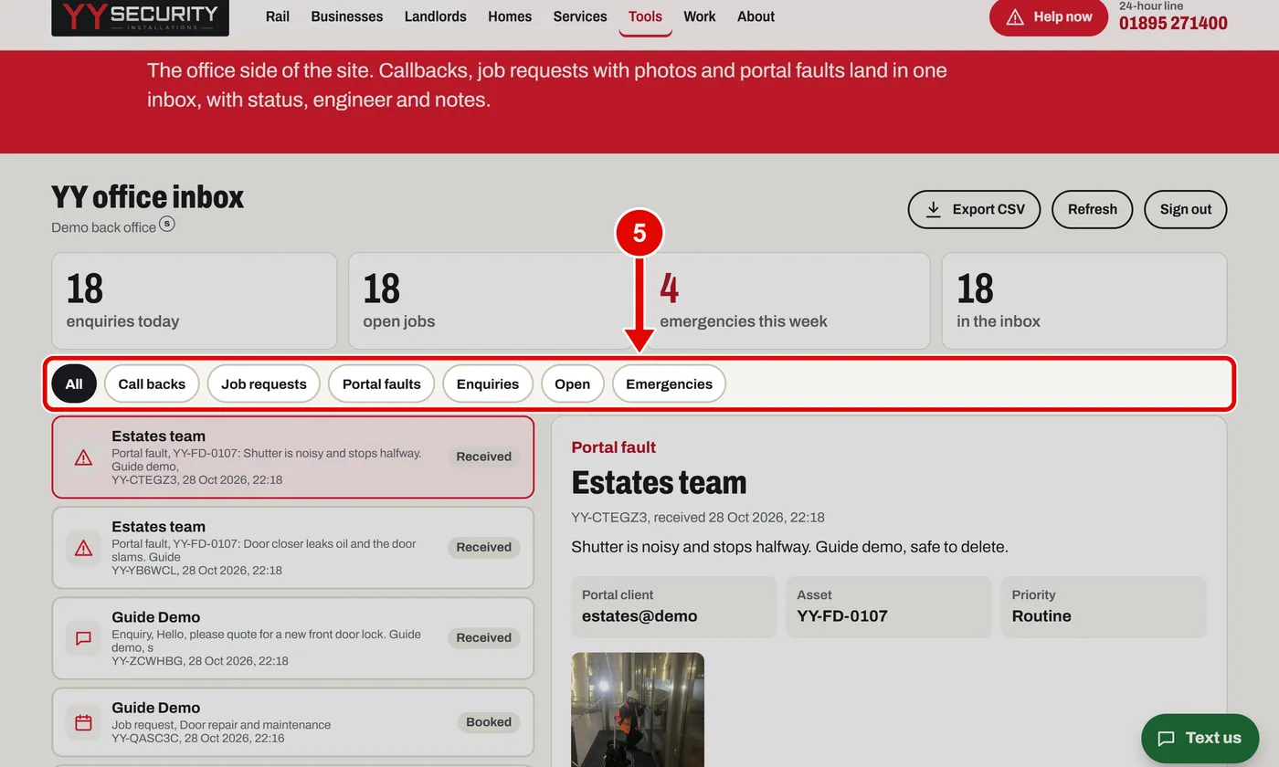
Task: Click the Routine priority value
Action: click(x=1041, y=616)
